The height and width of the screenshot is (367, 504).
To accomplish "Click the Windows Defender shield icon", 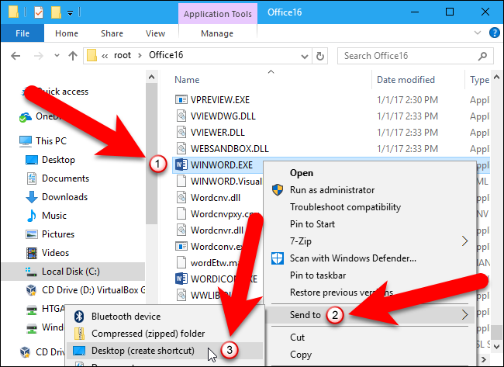I will (277, 258).
